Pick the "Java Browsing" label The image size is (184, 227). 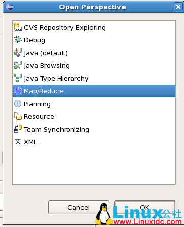point(47,66)
